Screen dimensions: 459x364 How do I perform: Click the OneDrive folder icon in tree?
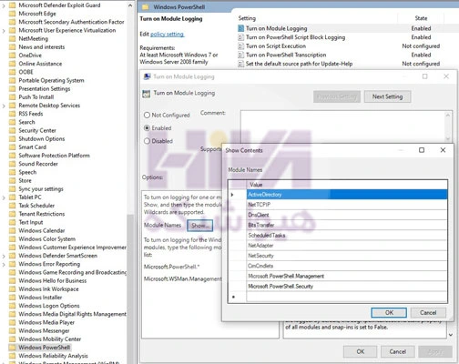[12, 56]
